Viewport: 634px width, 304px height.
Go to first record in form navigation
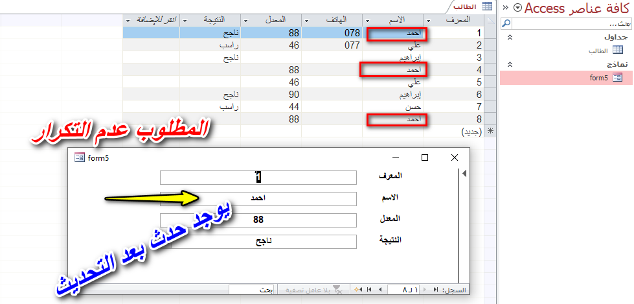pyautogui.click(x=435, y=290)
